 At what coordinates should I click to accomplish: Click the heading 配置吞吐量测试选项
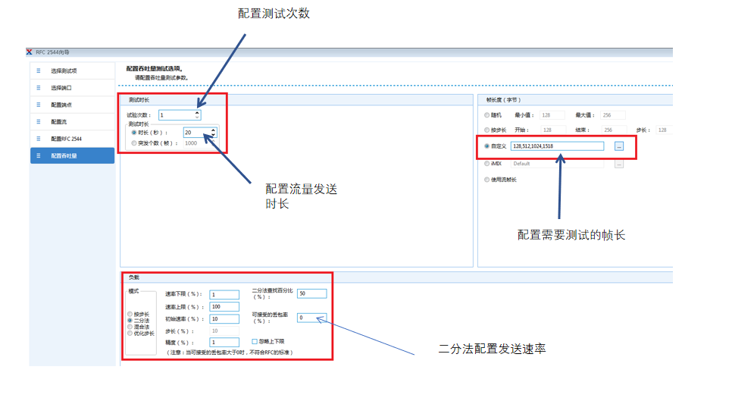[x=155, y=69]
